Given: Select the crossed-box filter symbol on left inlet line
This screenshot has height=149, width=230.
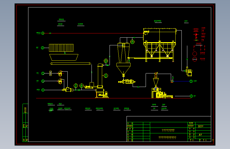Looking at the screenshot, I should [50, 73].
